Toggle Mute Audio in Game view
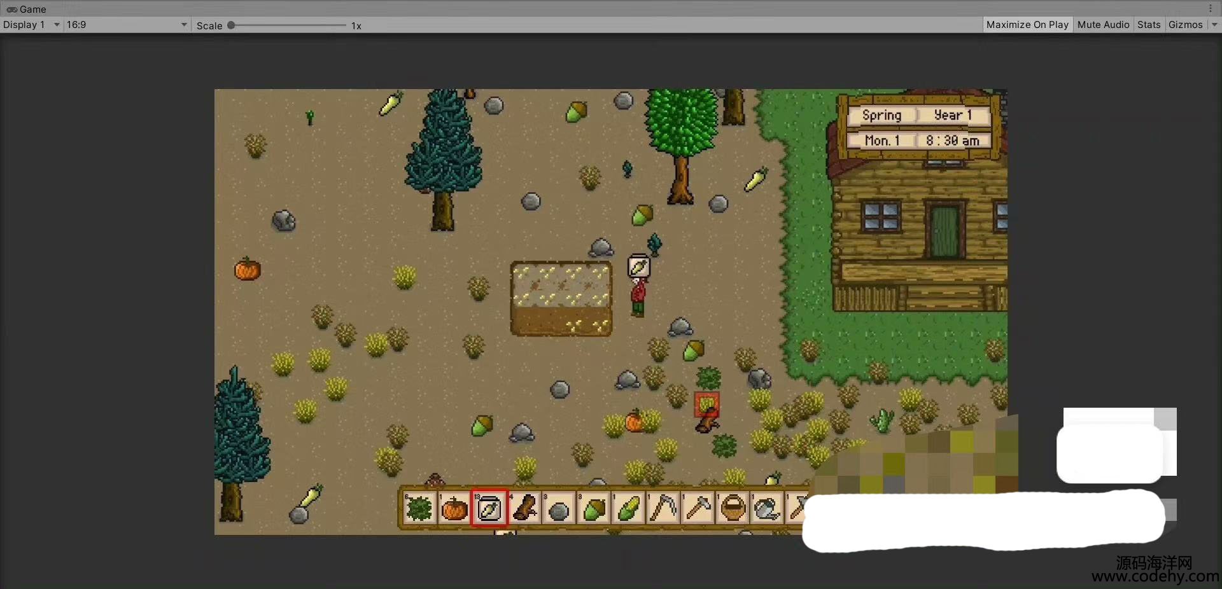This screenshot has height=589, width=1222. pos(1103,25)
